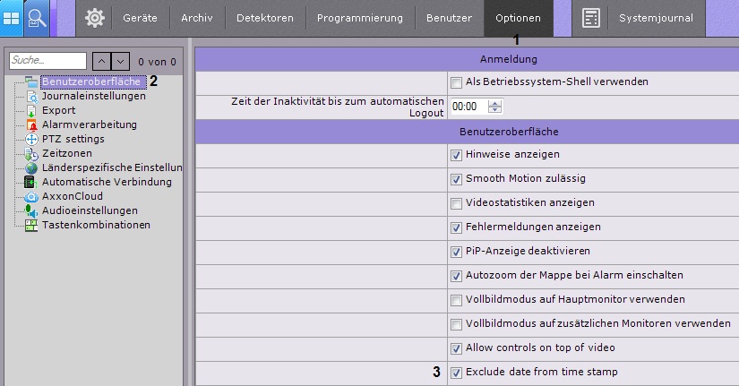Jump to next search result arrow

[121, 61]
